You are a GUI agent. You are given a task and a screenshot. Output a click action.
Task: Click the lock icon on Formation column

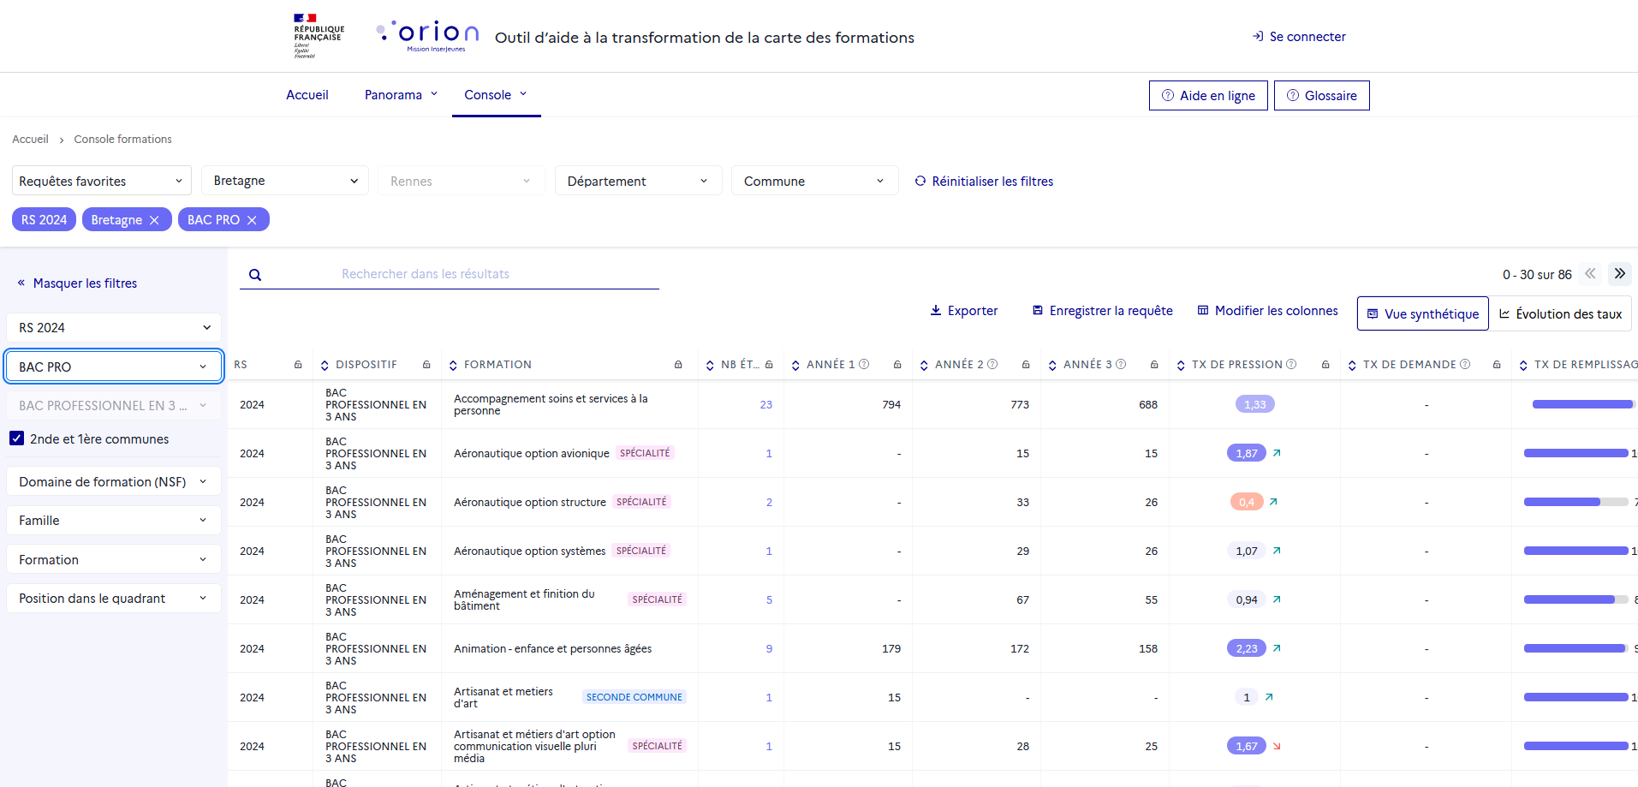click(x=678, y=365)
